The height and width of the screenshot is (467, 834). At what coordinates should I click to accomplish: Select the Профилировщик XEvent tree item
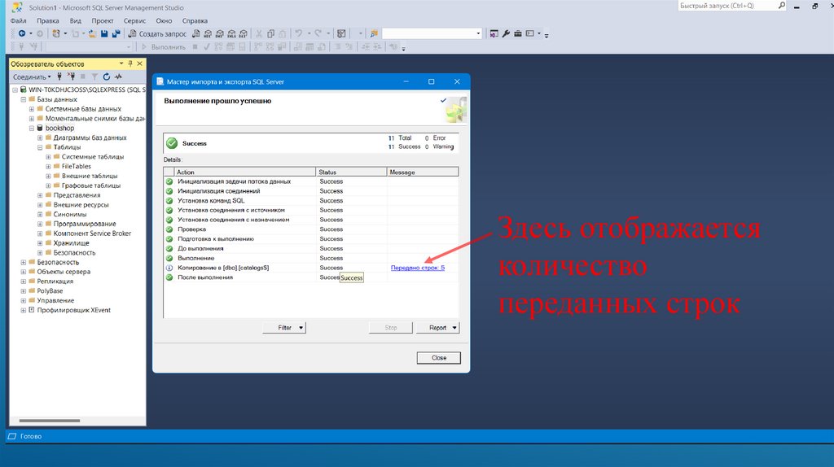click(73, 310)
